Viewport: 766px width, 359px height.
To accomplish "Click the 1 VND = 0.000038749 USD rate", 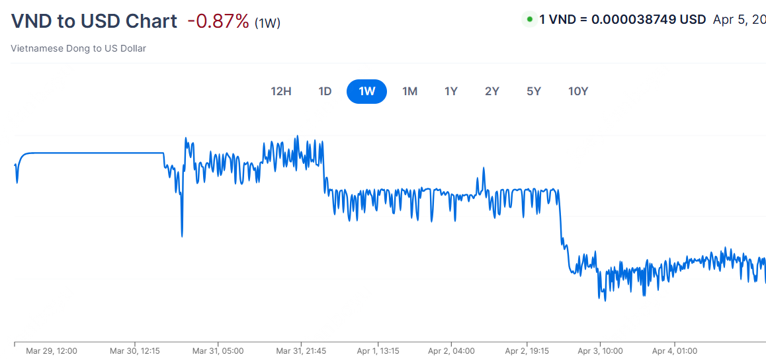I will [622, 19].
